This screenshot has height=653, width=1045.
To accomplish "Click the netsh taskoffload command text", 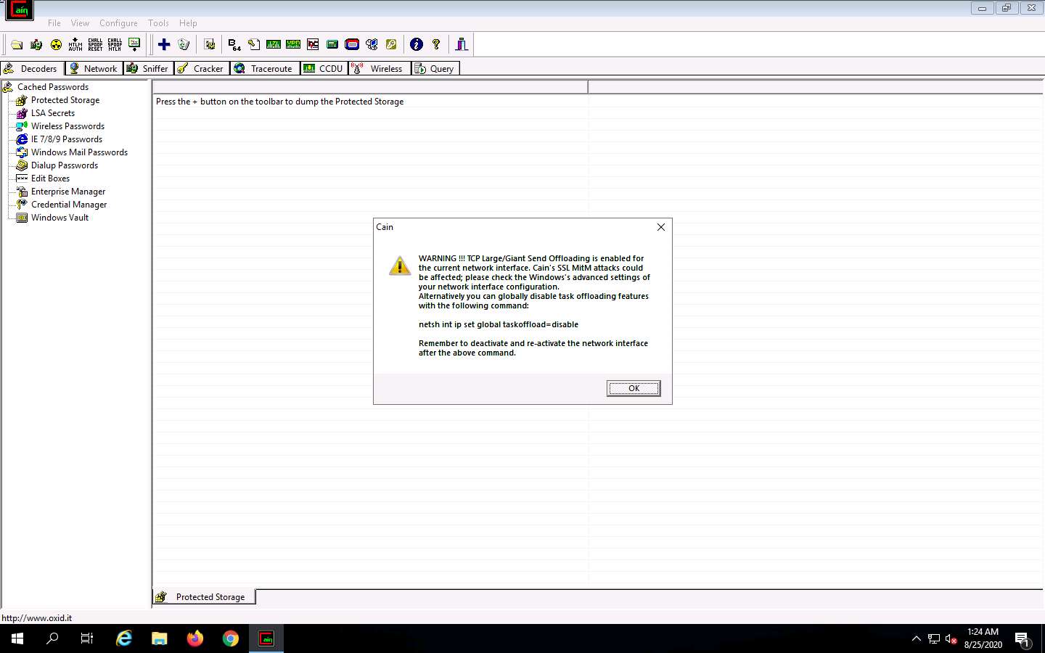I will [499, 324].
